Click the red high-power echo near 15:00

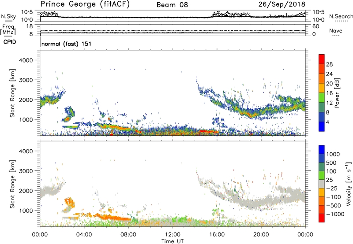coord(208,131)
